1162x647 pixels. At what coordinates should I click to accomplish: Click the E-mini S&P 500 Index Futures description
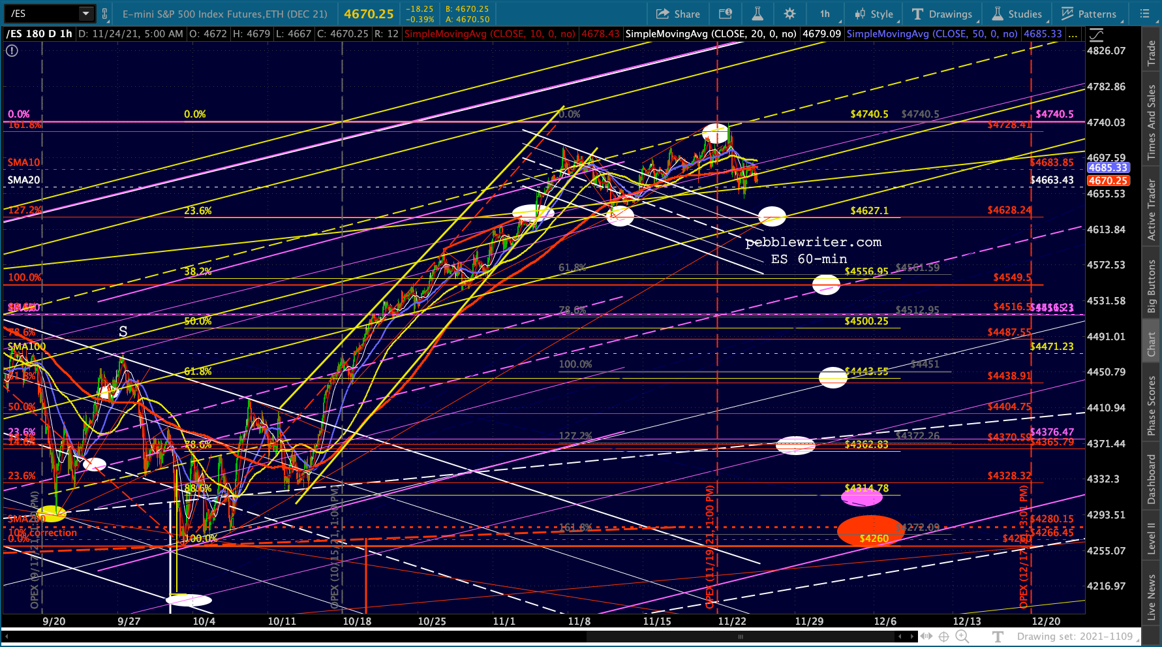(225, 14)
